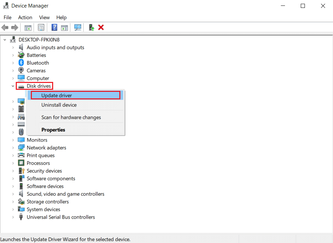Maximize the Device Manager window

click(x=303, y=6)
